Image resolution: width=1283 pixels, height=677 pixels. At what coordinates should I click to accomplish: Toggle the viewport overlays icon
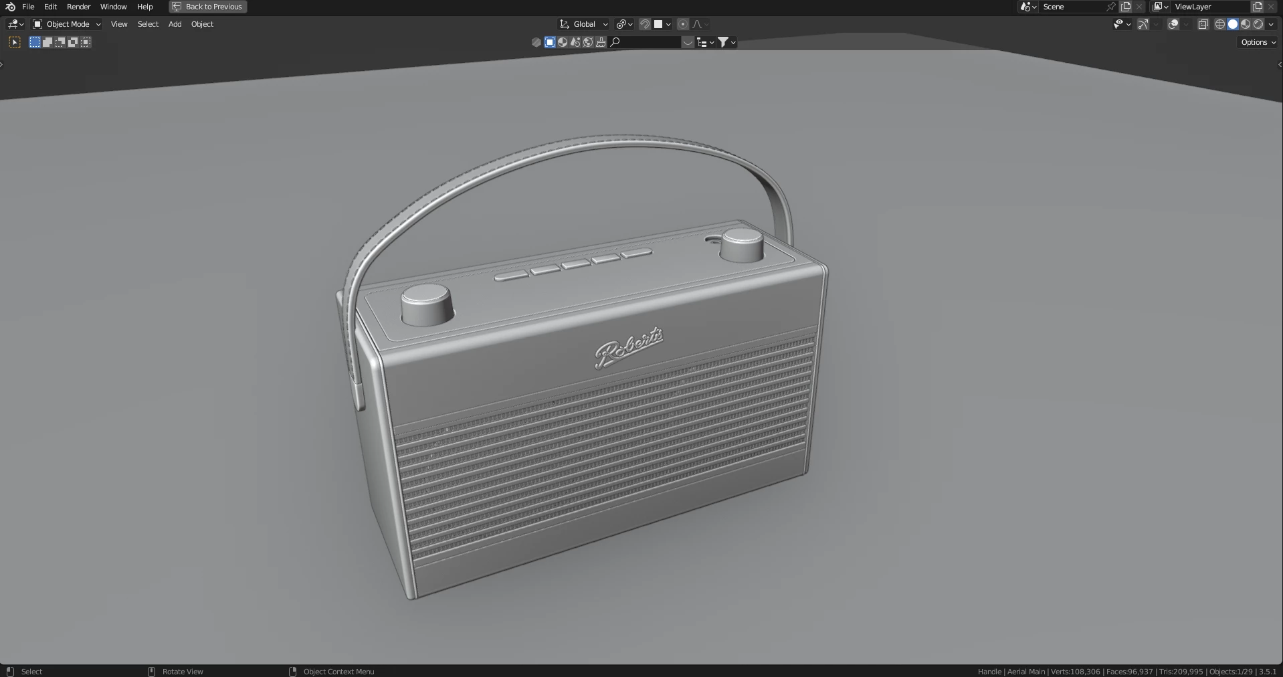click(x=1173, y=24)
